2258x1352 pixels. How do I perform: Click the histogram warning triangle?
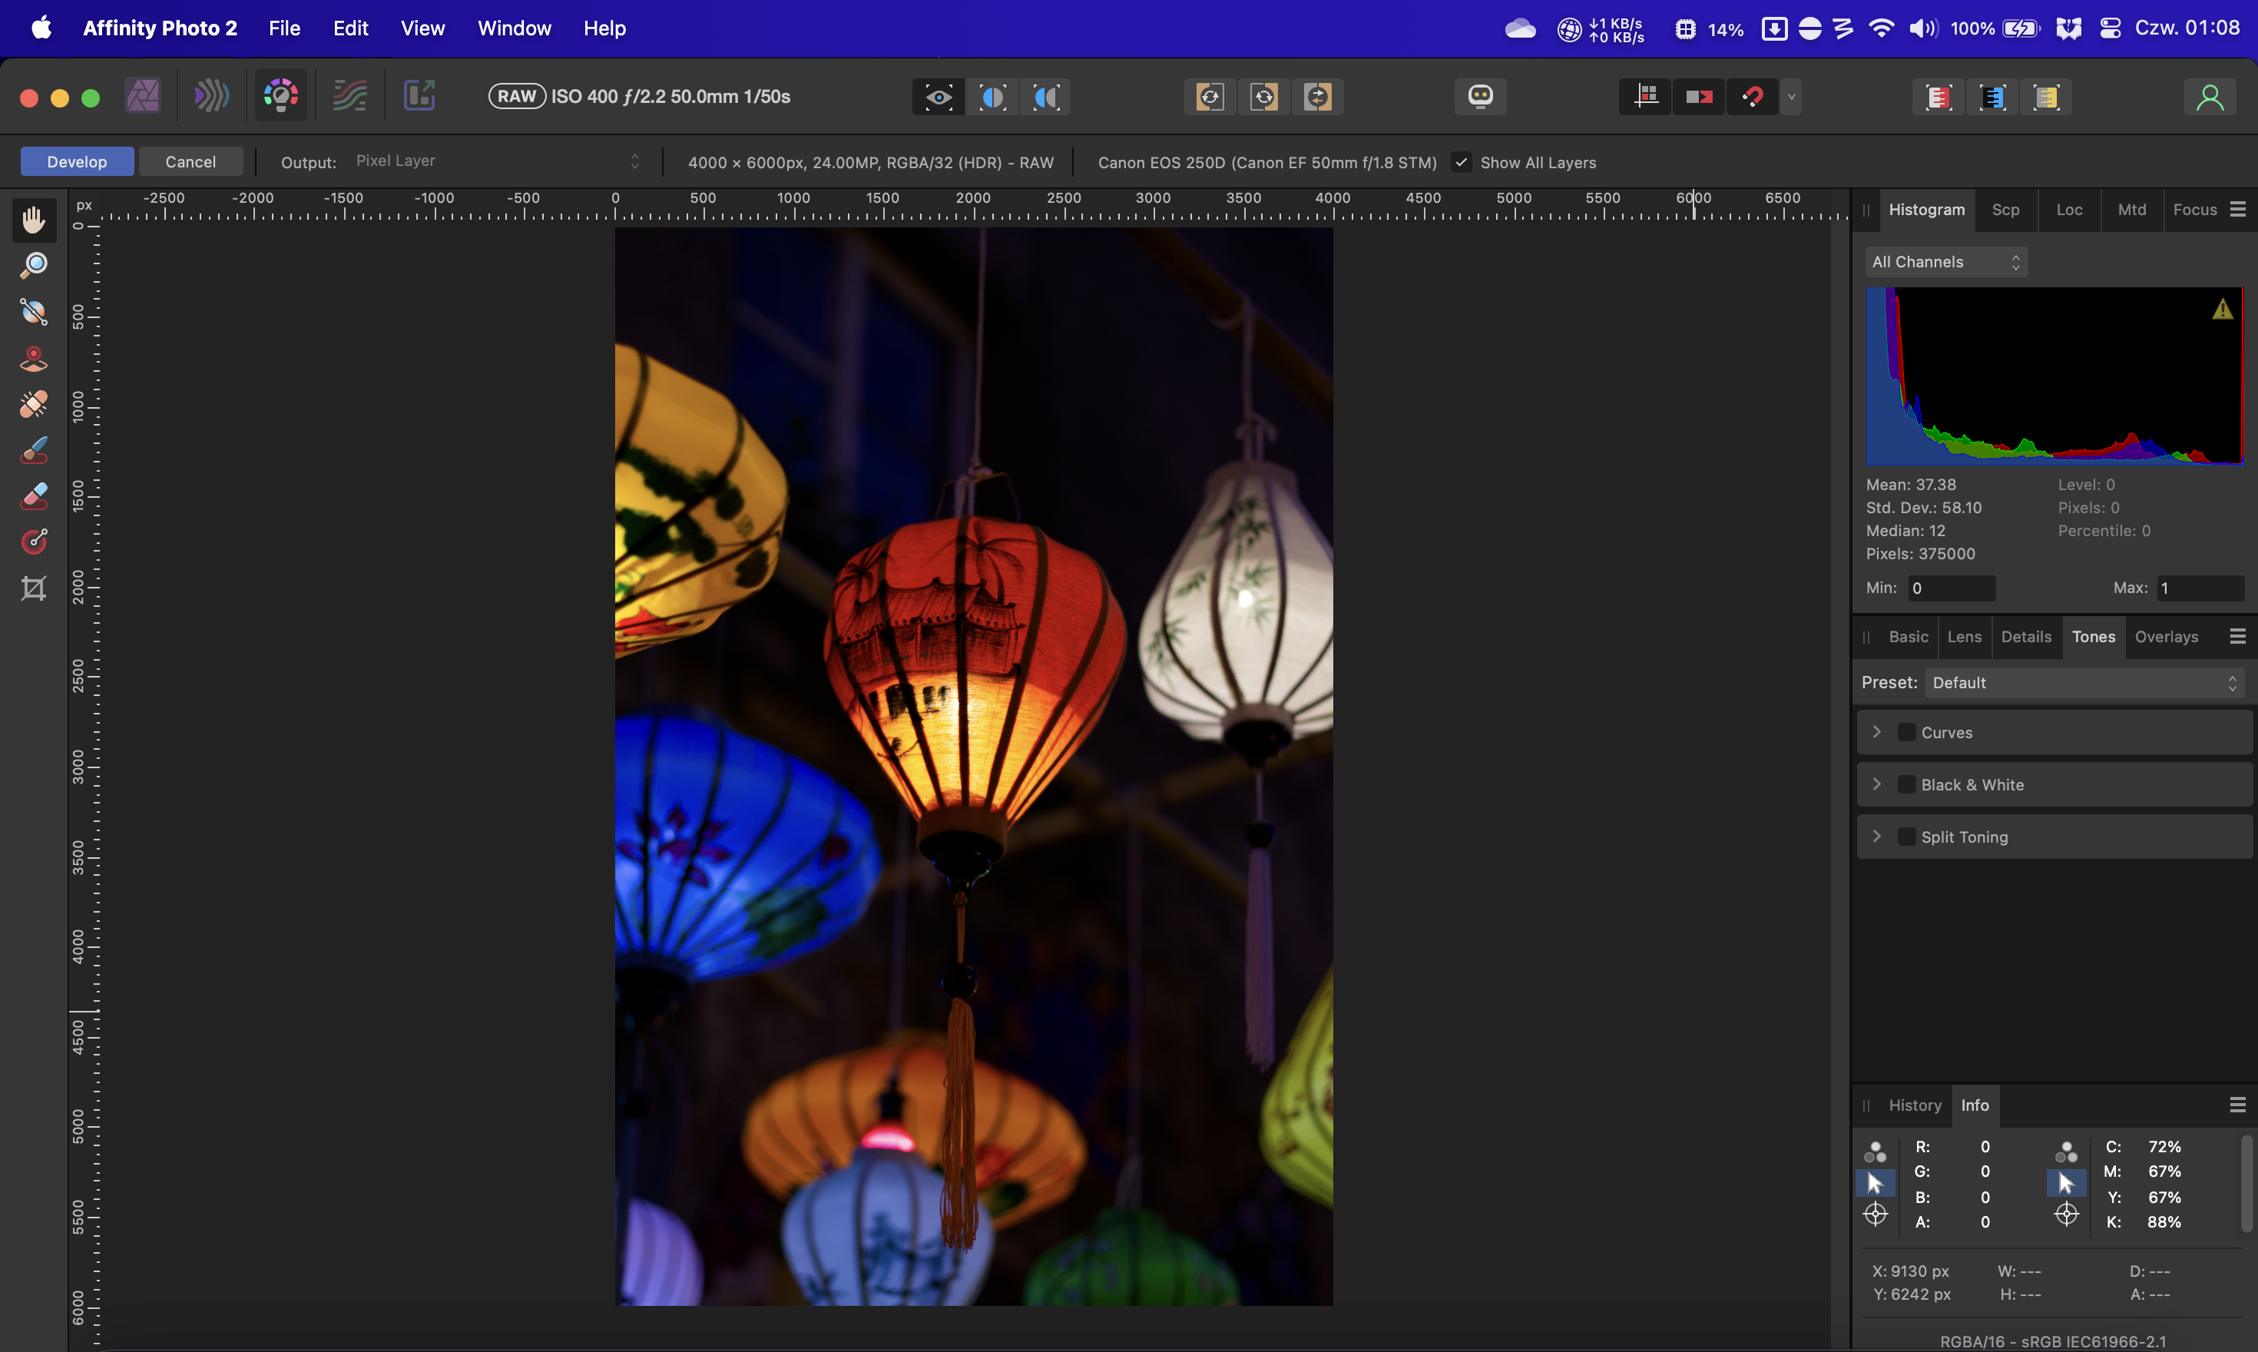click(2223, 310)
